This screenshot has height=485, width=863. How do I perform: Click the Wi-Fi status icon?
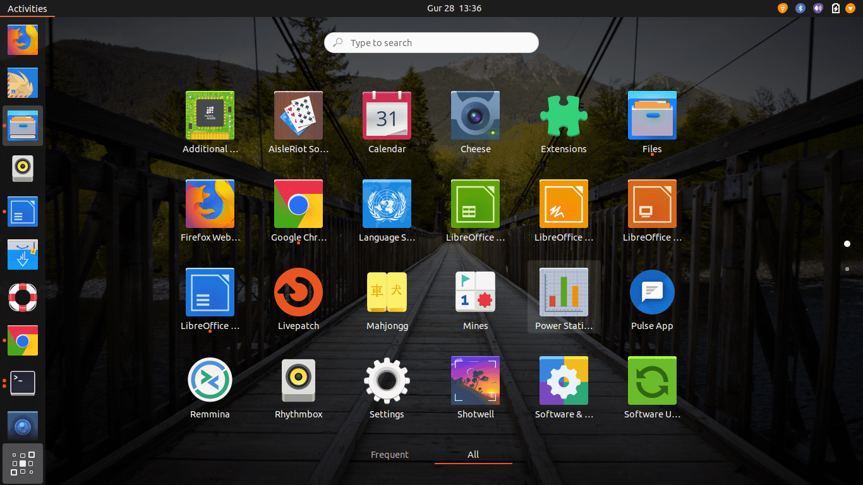click(783, 8)
